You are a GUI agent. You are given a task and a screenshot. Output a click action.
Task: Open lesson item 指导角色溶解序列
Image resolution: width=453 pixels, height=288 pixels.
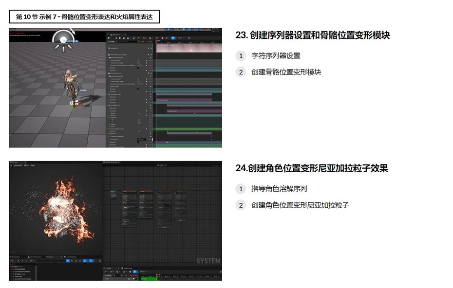(x=279, y=189)
